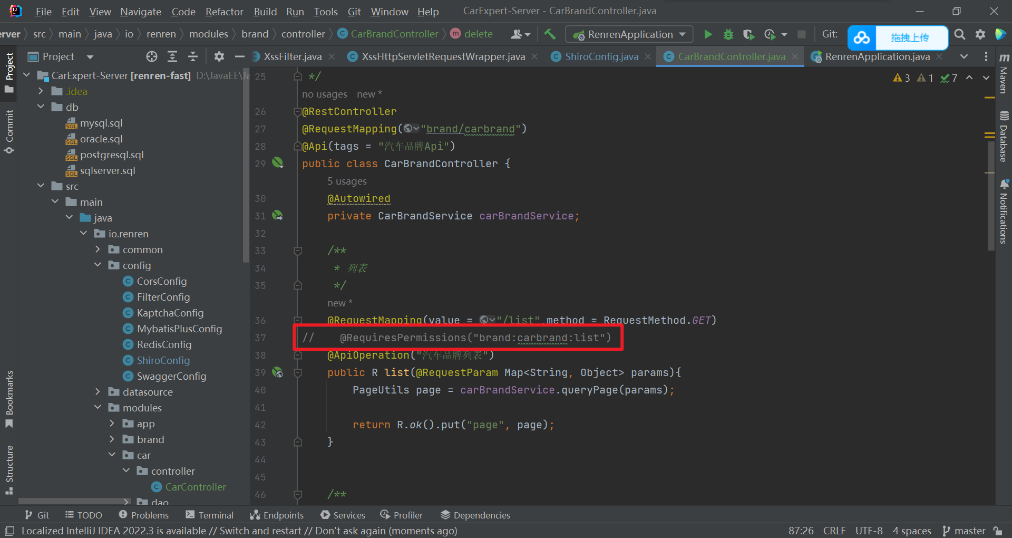Expand the datasource package
This screenshot has height=538, width=1012.
pyautogui.click(x=98, y=392)
